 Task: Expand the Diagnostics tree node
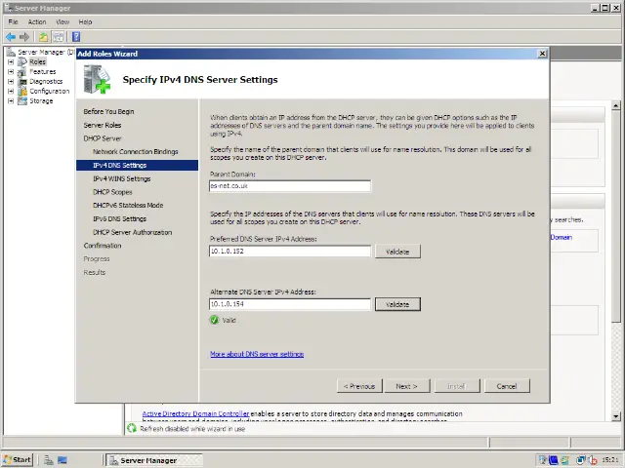[x=11, y=82]
